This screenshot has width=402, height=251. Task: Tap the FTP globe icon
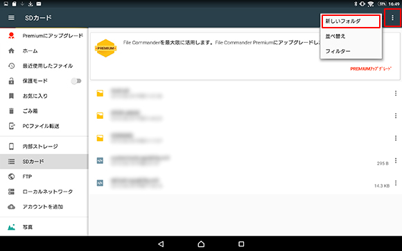click(11, 176)
